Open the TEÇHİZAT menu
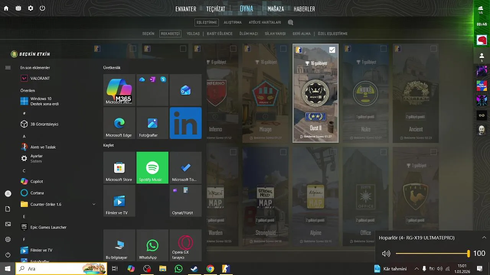Image resolution: width=490 pixels, height=275 pixels. point(216,9)
